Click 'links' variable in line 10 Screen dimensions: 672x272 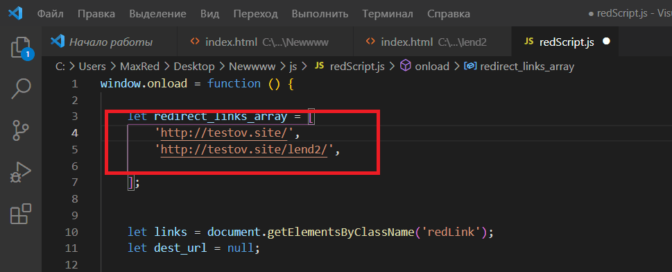pos(170,232)
